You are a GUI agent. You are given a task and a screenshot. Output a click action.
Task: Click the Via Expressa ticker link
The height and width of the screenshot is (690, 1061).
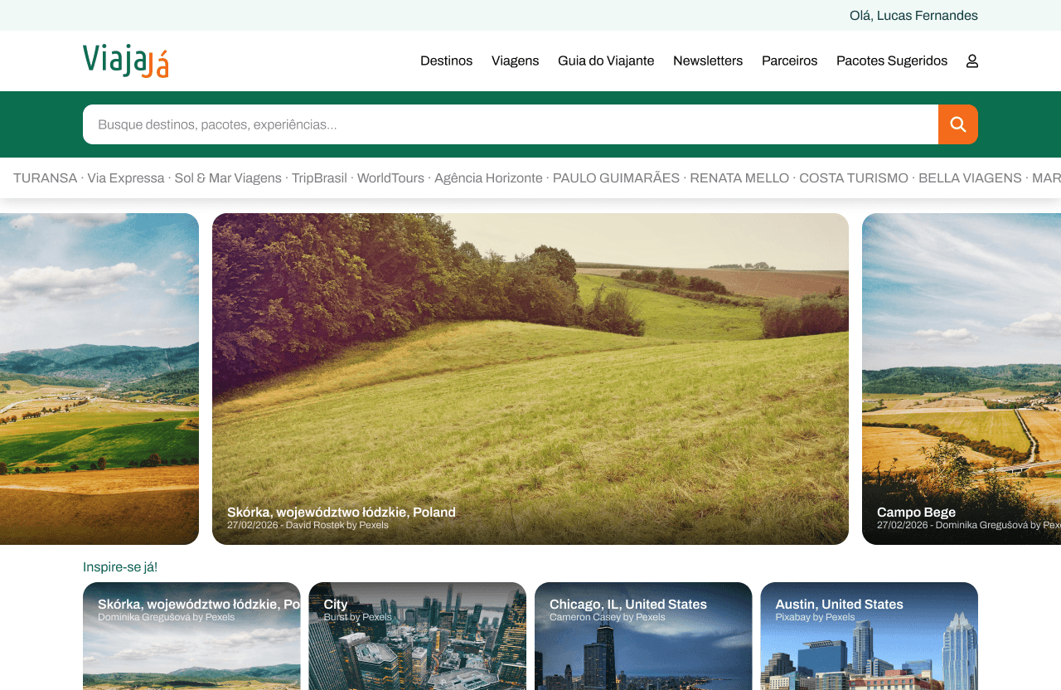click(125, 177)
